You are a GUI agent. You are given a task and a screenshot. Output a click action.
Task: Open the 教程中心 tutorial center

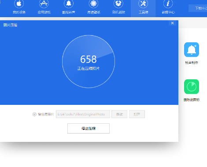tap(168, 7)
